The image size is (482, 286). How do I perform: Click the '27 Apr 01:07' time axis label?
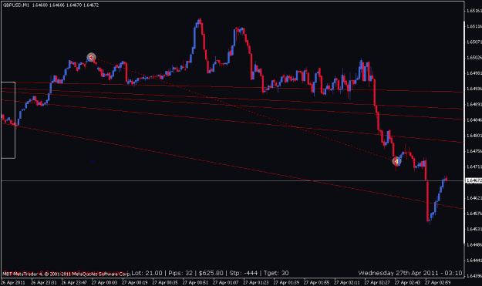click(x=226, y=282)
